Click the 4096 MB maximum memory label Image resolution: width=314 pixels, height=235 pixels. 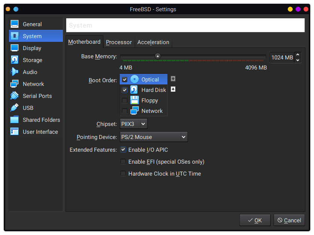coord(256,68)
